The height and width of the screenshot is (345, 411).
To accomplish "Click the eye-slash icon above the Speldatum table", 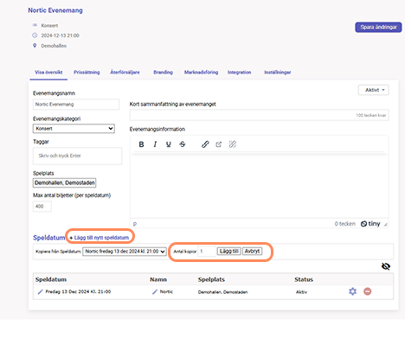I will pyautogui.click(x=386, y=266).
